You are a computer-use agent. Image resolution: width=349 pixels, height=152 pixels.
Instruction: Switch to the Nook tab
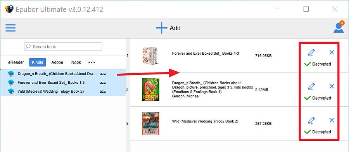click(76, 62)
